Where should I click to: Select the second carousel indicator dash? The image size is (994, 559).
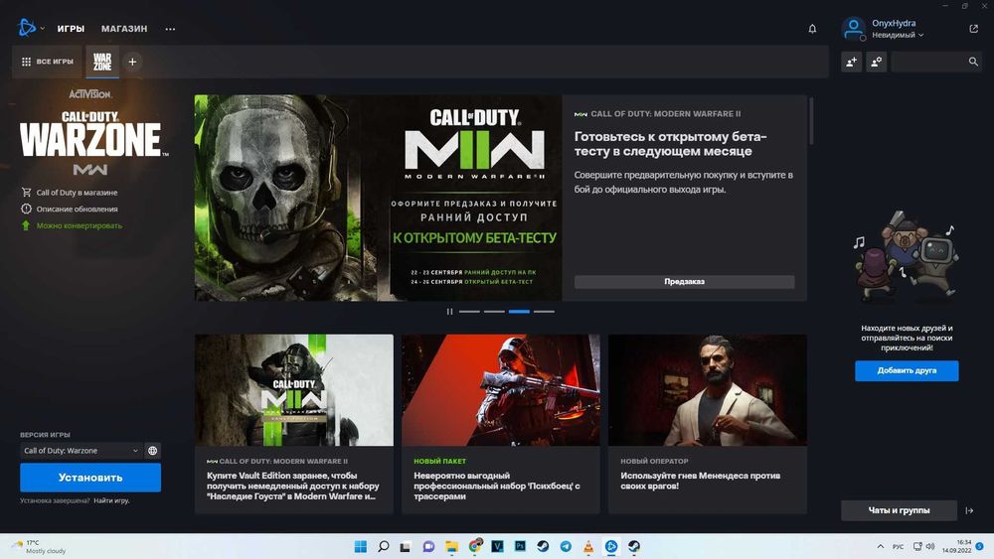point(494,312)
